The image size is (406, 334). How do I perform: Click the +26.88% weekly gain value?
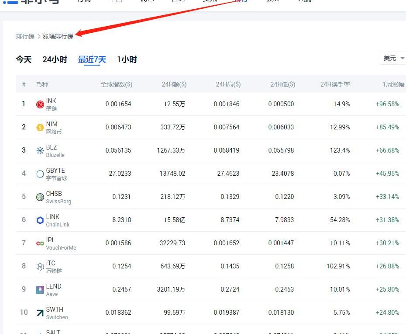point(387,266)
